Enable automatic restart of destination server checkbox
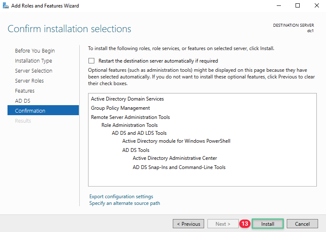Image resolution: width=326 pixels, height=232 pixels. [x=91, y=61]
